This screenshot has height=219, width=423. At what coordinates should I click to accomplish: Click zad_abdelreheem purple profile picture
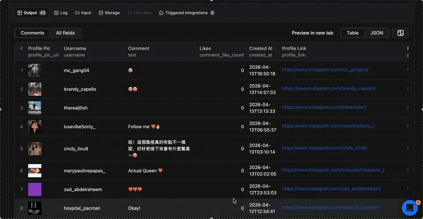tap(35, 190)
